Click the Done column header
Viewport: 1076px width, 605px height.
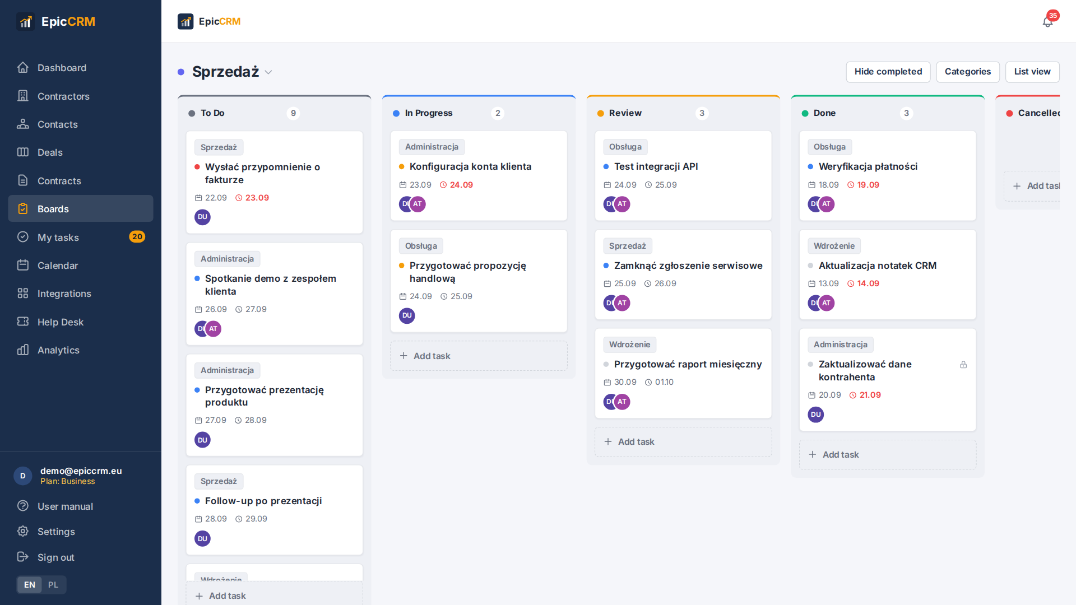click(x=888, y=113)
